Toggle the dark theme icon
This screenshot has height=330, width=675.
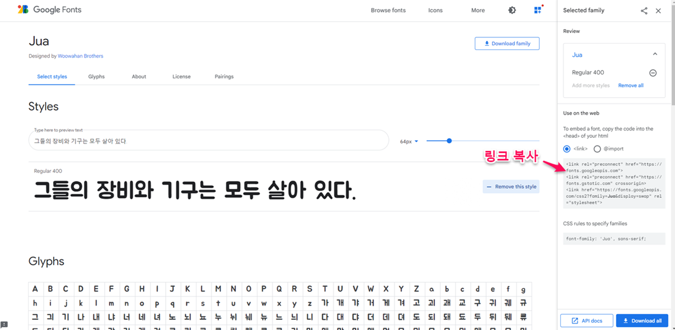[512, 10]
